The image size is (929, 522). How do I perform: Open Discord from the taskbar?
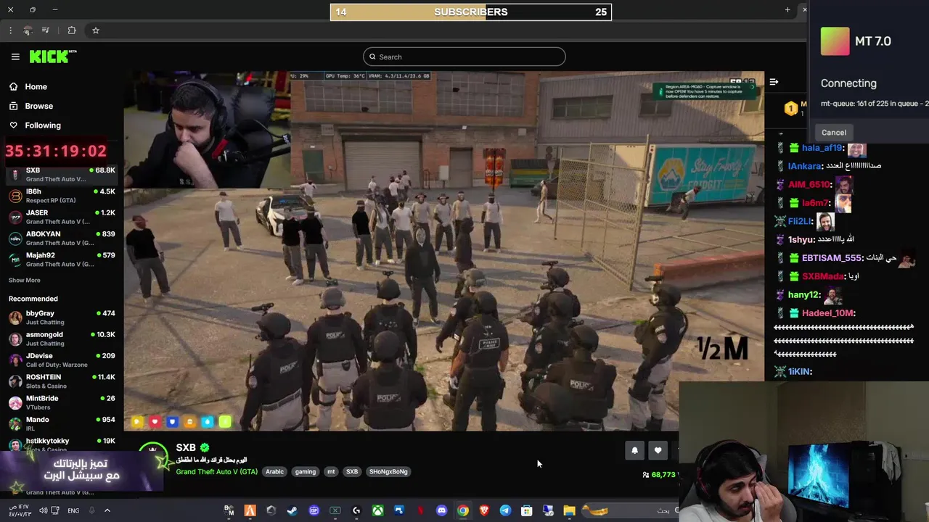click(441, 510)
